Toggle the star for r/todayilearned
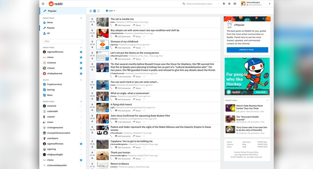The width and height of the screenshot is (313, 169). point(81,74)
